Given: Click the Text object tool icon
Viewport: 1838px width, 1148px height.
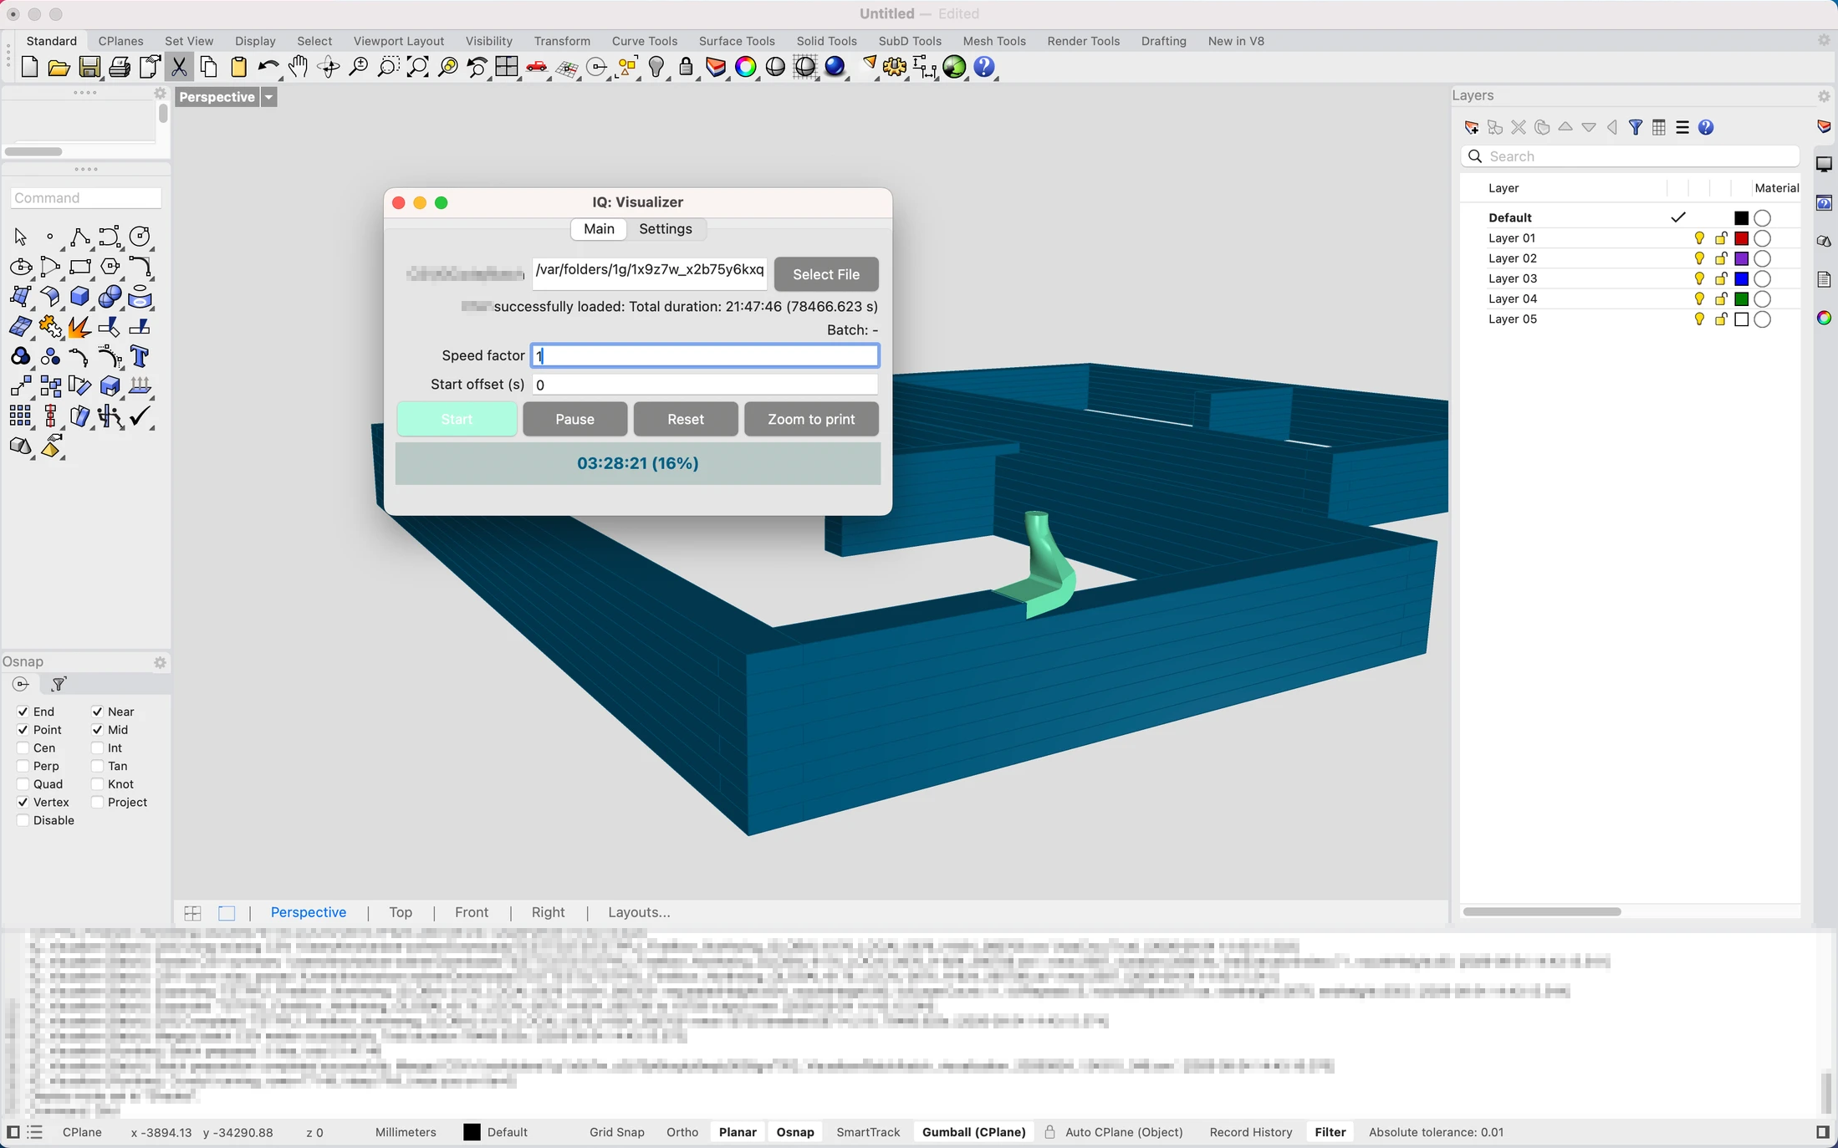Looking at the screenshot, I should pos(140,357).
